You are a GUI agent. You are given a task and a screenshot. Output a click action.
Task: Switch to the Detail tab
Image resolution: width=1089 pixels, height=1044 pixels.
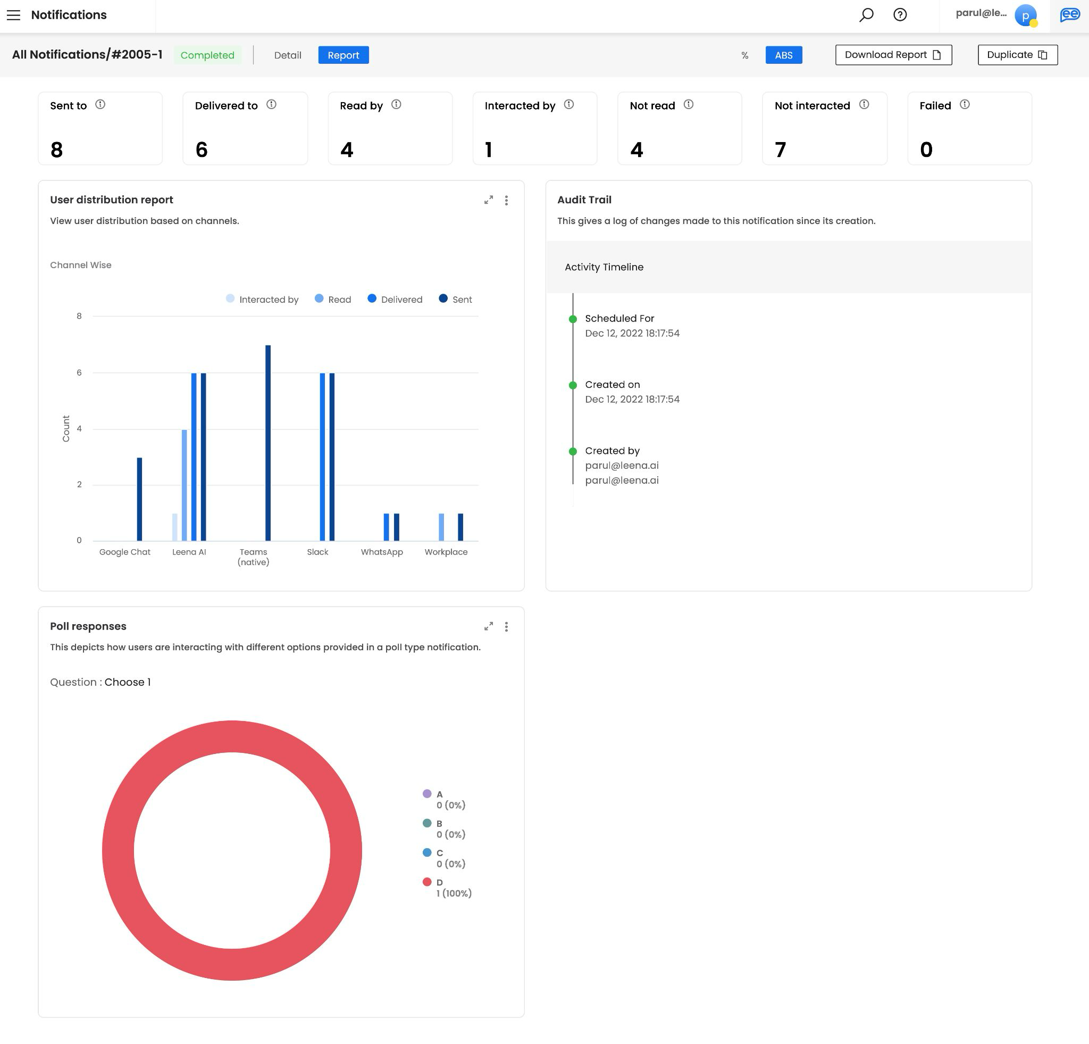pyautogui.click(x=287, y=55)
